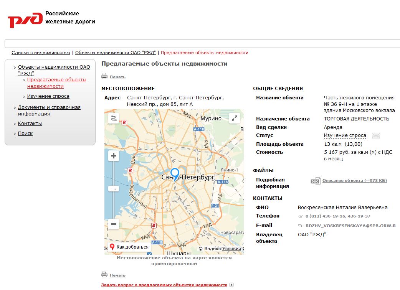Zoom in on the map

tap(114, 156)
